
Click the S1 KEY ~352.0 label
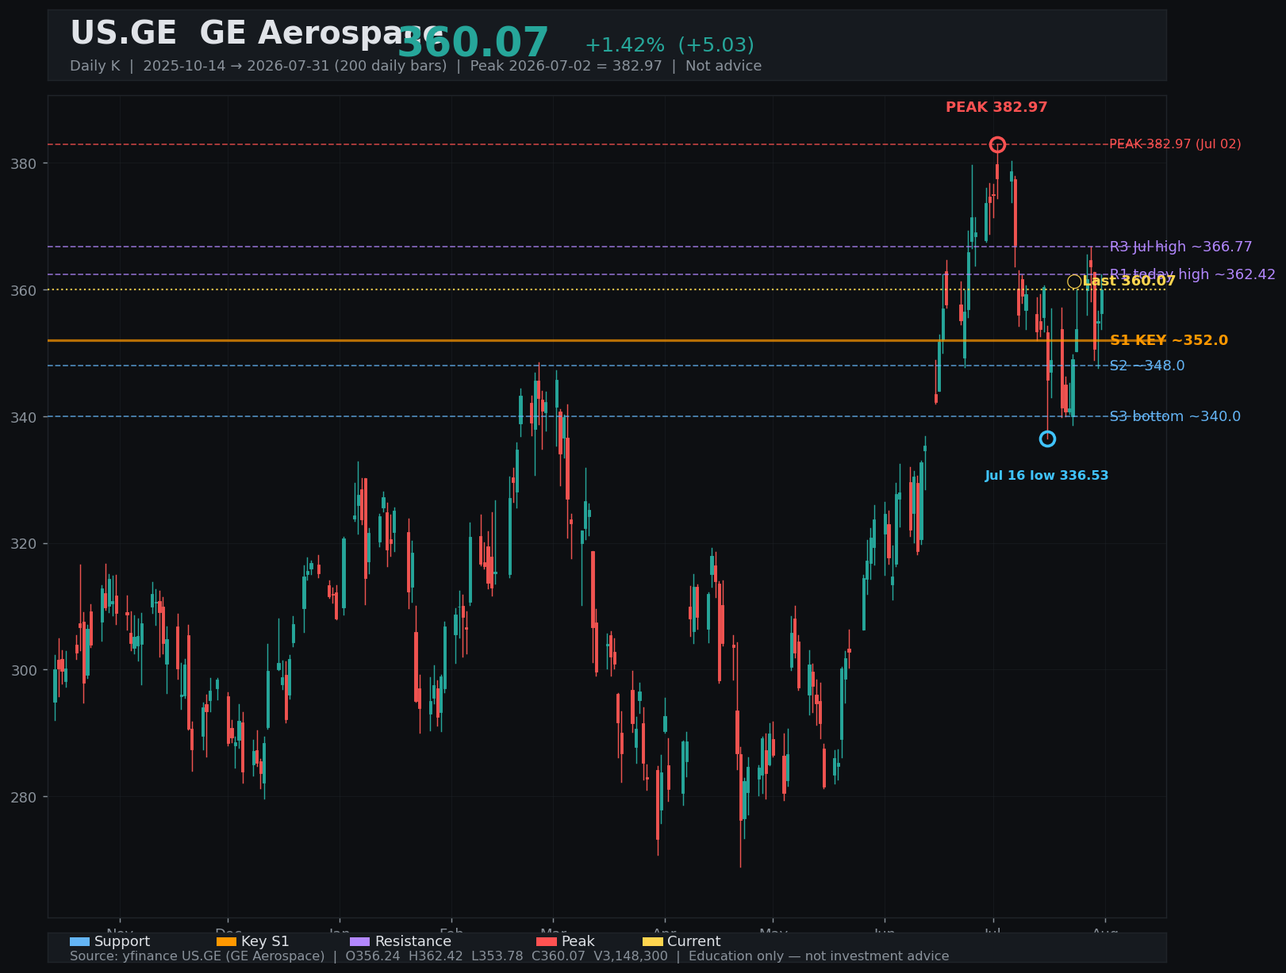1169,340
